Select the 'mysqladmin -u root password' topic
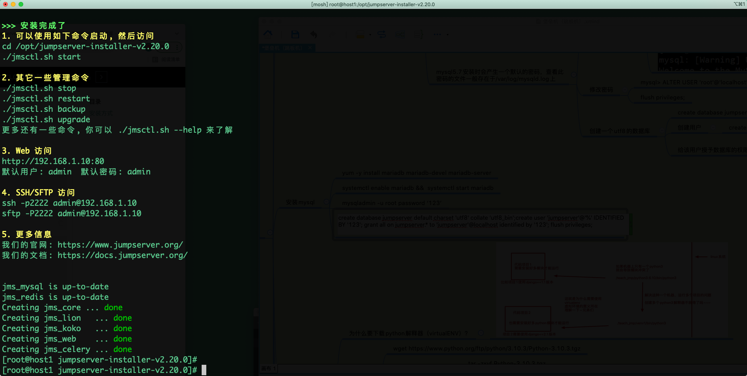The height and width of the screenshot is (376, 747). [392, 203]
